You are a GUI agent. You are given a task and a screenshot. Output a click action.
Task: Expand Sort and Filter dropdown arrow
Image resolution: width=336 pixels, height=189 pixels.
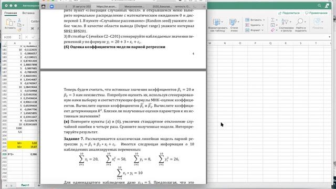click(x=290, y=22)
